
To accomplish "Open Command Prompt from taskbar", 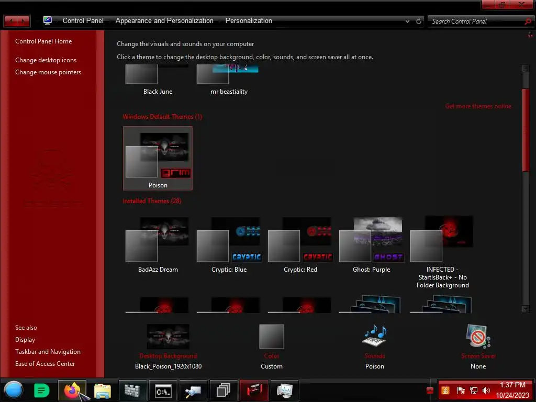I will tap(163, 390).
